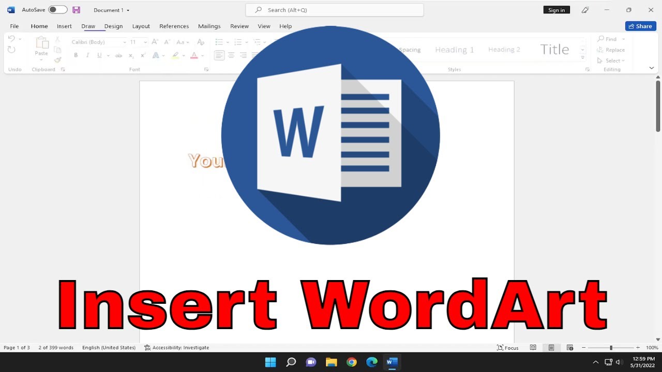
Task: Click the Share button
Action: pyautogui.click(x=640, y=26)
